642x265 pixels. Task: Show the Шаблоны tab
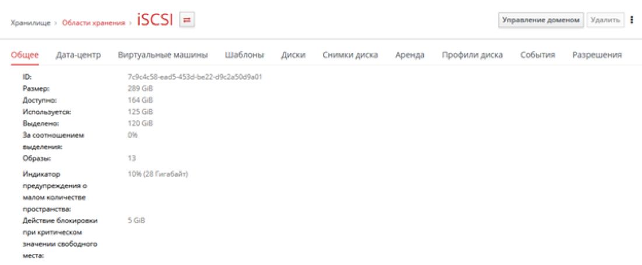point(244,55)
